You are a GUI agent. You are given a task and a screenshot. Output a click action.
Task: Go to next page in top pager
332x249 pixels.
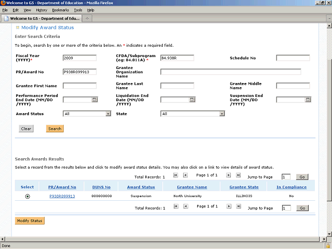[x=228, y=175]
